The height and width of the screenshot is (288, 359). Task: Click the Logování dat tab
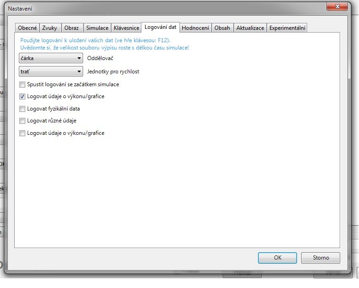pyautogui.click(x=160, y=28)
